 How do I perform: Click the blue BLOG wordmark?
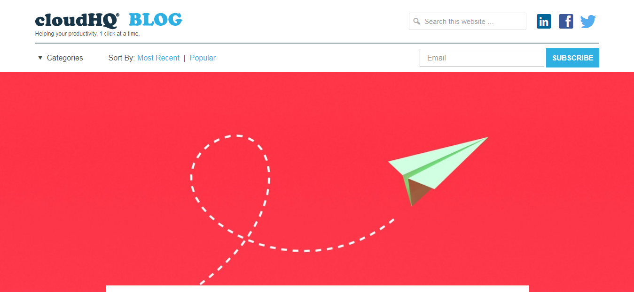(x=156, y=20)
